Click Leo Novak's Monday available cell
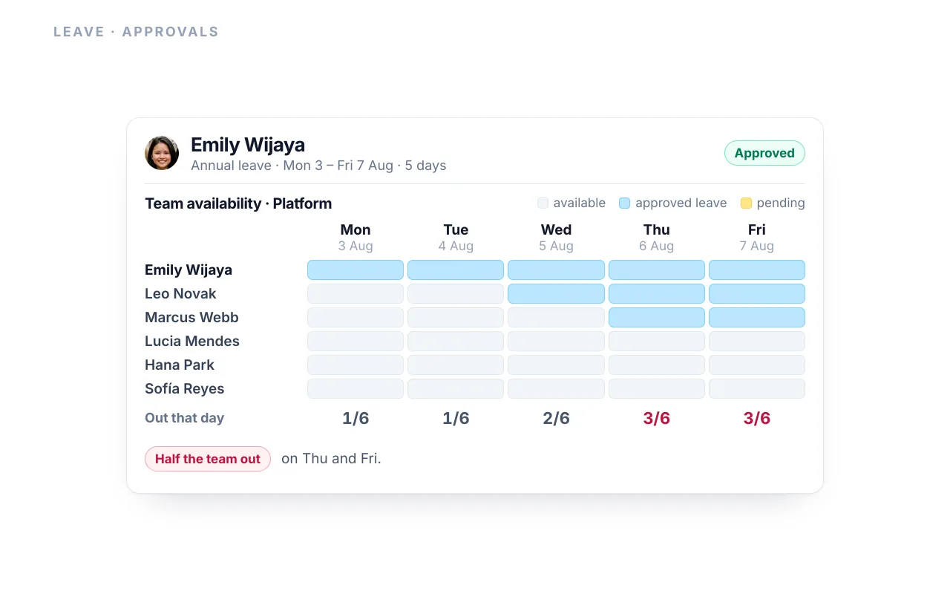 (356, 293)
